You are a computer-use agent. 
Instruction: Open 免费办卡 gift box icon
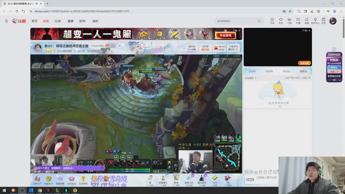49,180
